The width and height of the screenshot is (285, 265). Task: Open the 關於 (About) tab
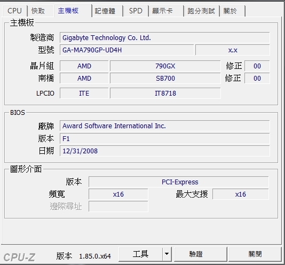click(233, 11)
